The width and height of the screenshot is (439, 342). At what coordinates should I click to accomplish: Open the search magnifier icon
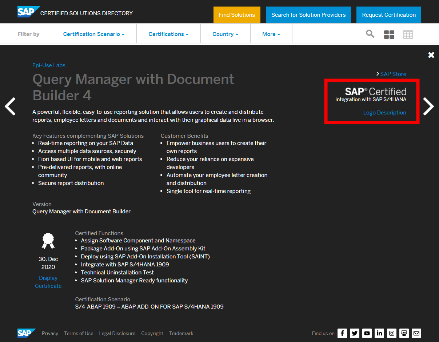370,34
